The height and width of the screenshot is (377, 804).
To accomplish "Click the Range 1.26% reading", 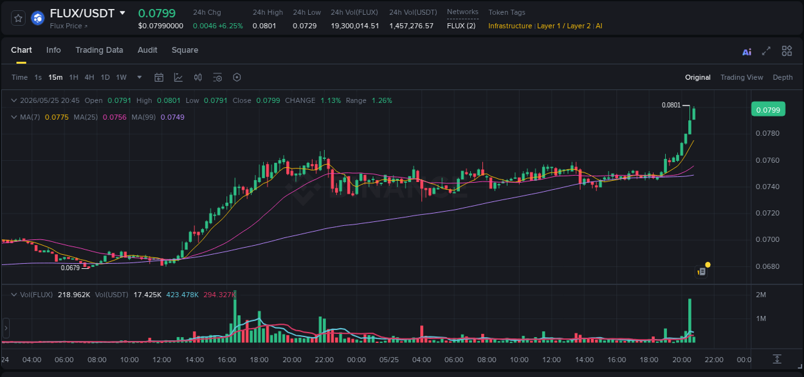I will [x=382, y=100].
